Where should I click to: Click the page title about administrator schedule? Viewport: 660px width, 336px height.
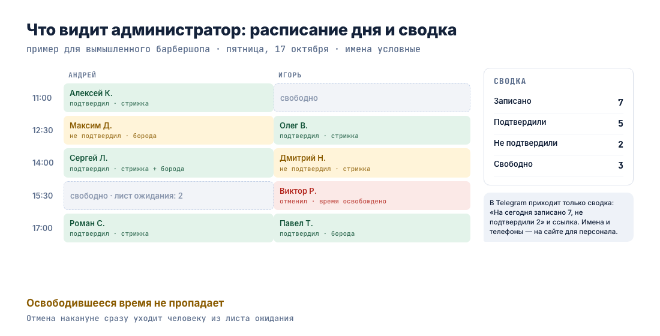(x=241, y=31)
